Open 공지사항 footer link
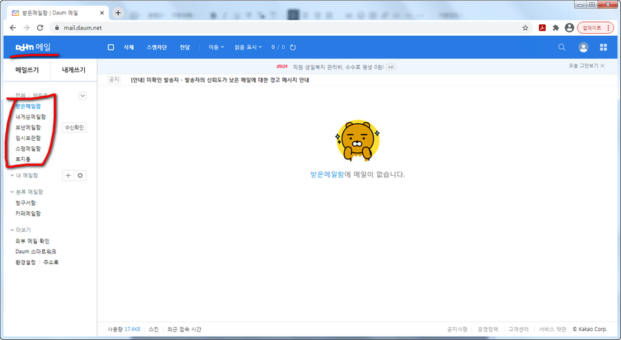621x340 pixels. (x=457, y=330)
